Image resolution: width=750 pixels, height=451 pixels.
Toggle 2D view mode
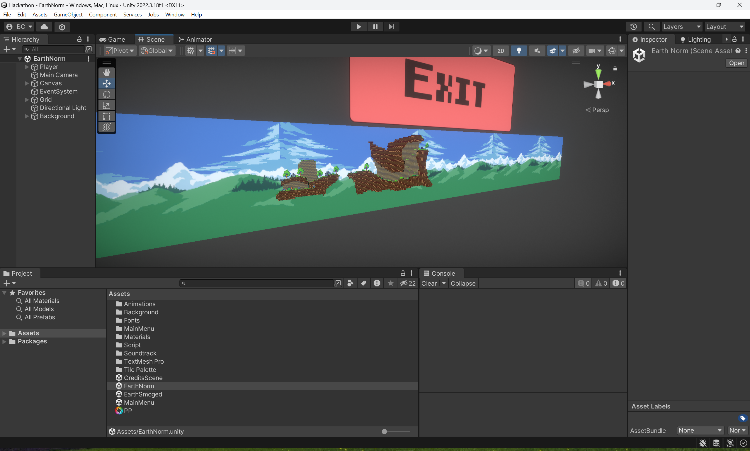click(501, 51)
